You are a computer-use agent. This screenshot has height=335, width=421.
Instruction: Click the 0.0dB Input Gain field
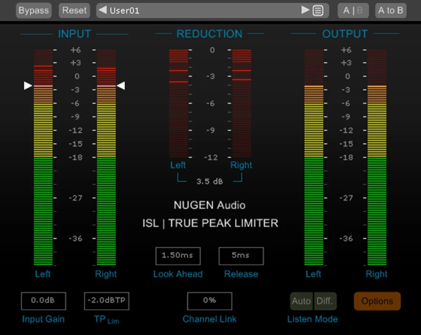tap(44, 301)
